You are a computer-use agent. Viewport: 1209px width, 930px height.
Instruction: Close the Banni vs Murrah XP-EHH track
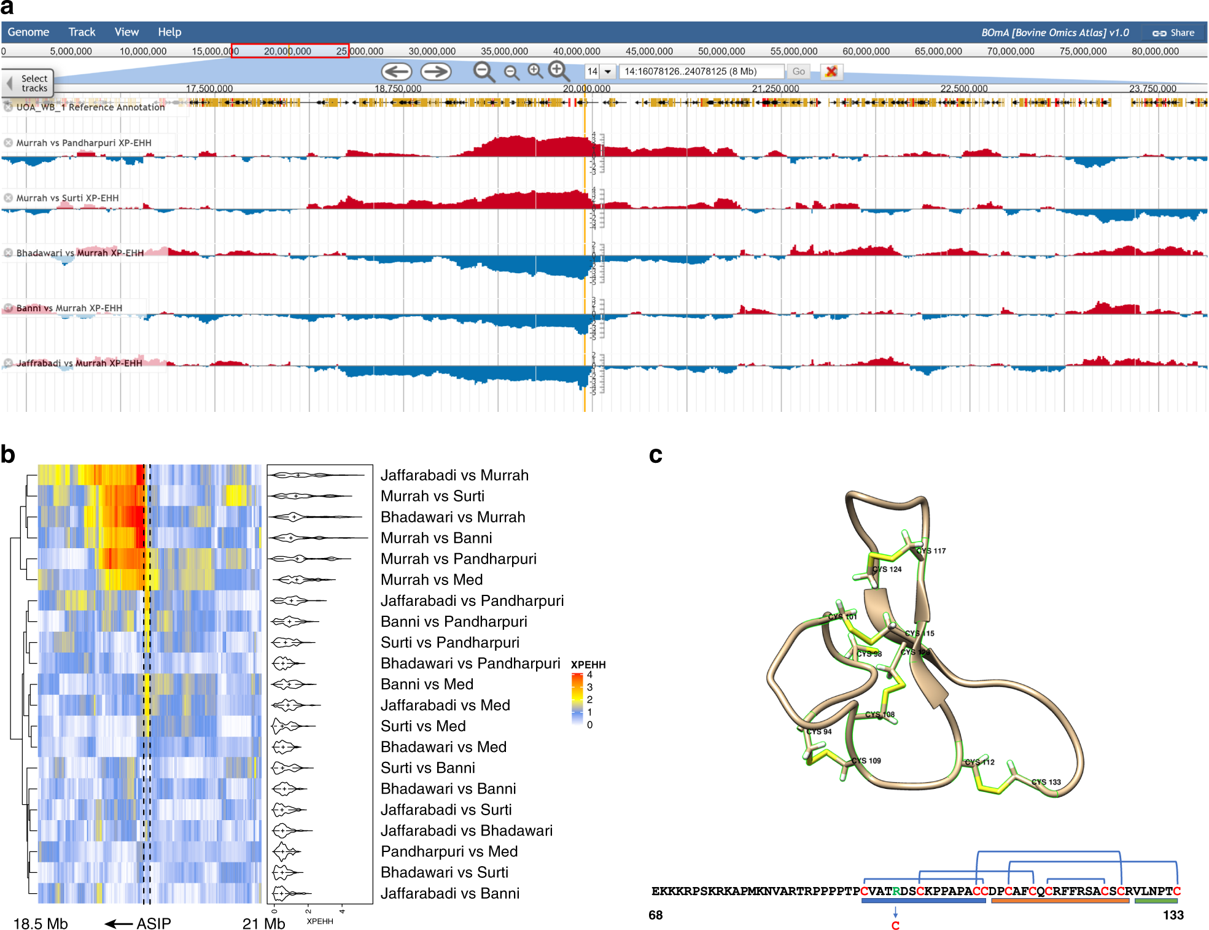pos(9,308)
